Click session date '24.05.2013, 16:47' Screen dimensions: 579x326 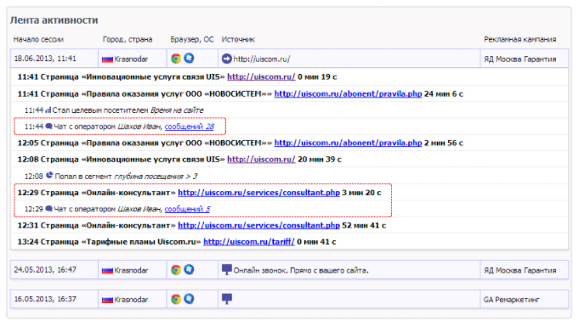45,270
